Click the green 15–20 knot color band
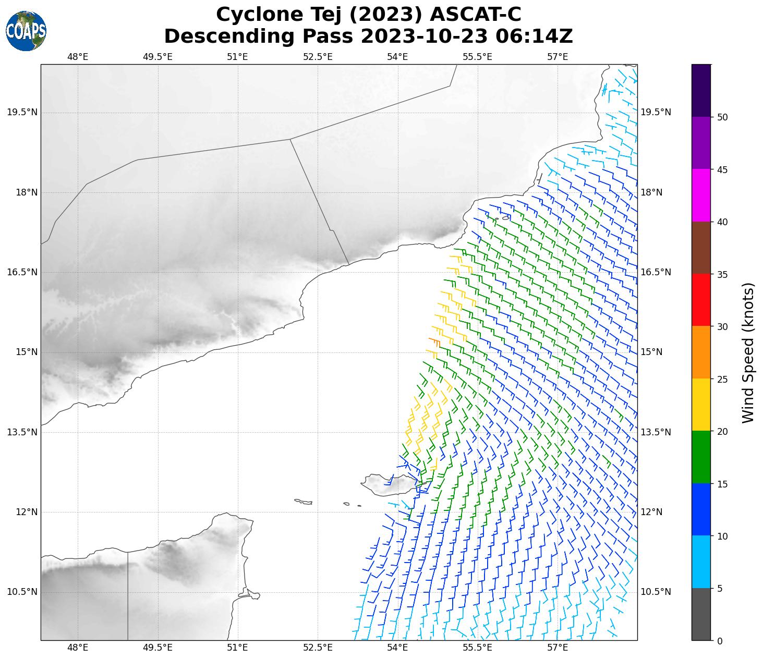 pos(700,457)
